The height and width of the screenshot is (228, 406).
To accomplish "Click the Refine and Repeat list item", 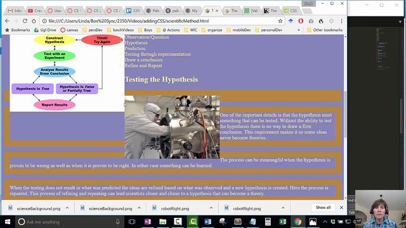I will click(143, 65).
